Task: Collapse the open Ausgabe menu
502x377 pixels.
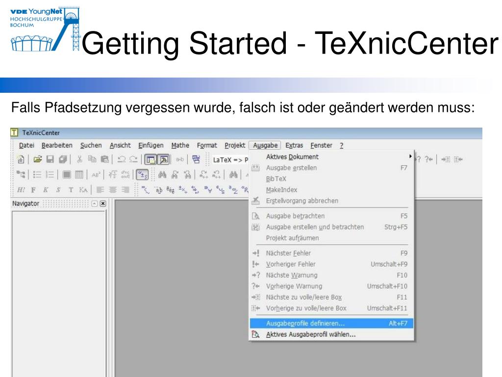Action: pyautogui.click(x=265, y=145)
